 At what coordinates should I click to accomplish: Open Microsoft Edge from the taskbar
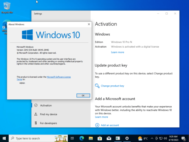point(82,138)
